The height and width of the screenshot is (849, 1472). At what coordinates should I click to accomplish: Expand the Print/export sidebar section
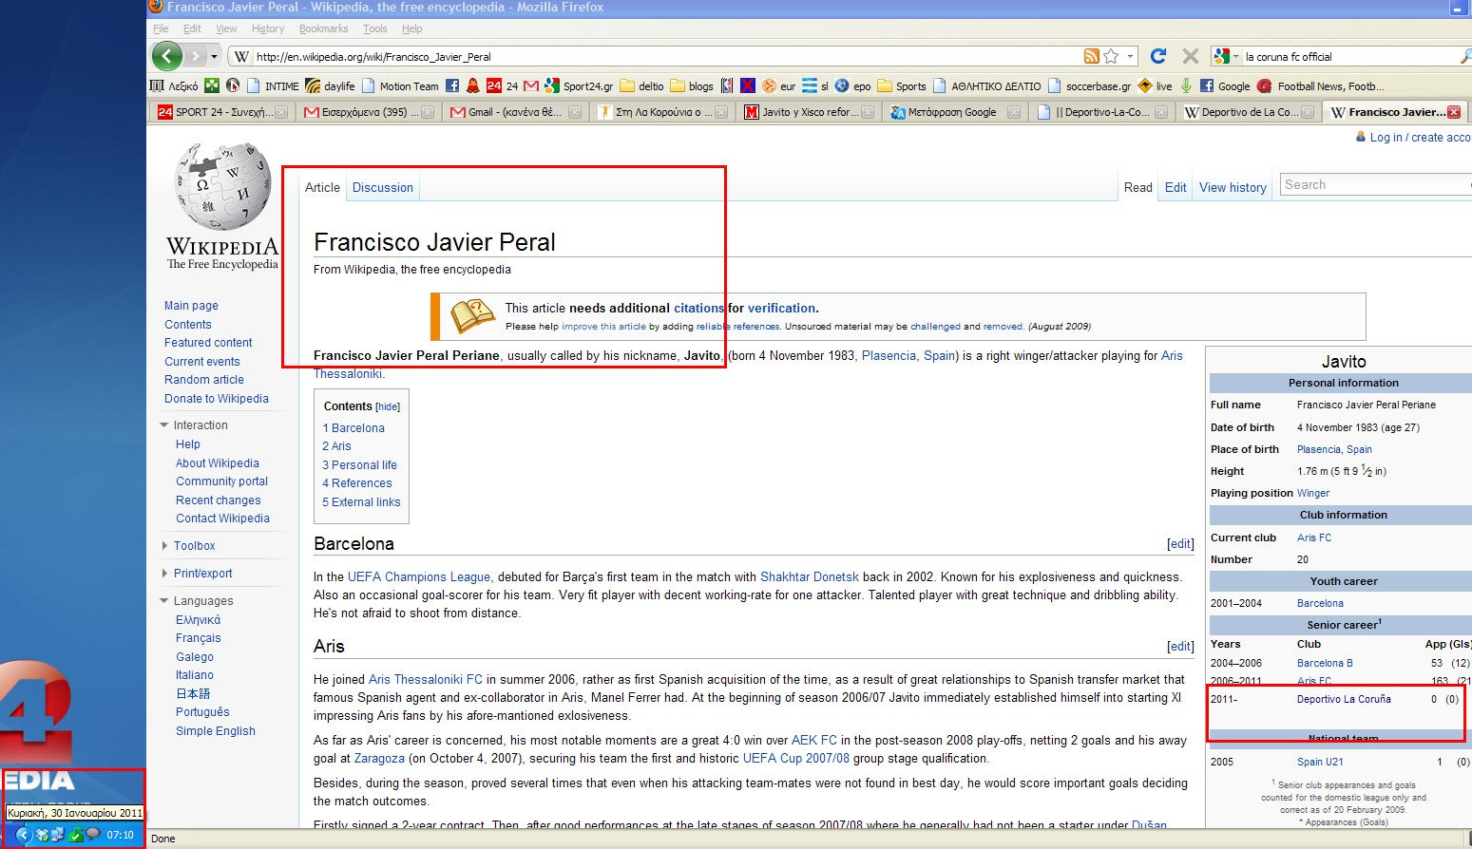[x=164, y=574]
